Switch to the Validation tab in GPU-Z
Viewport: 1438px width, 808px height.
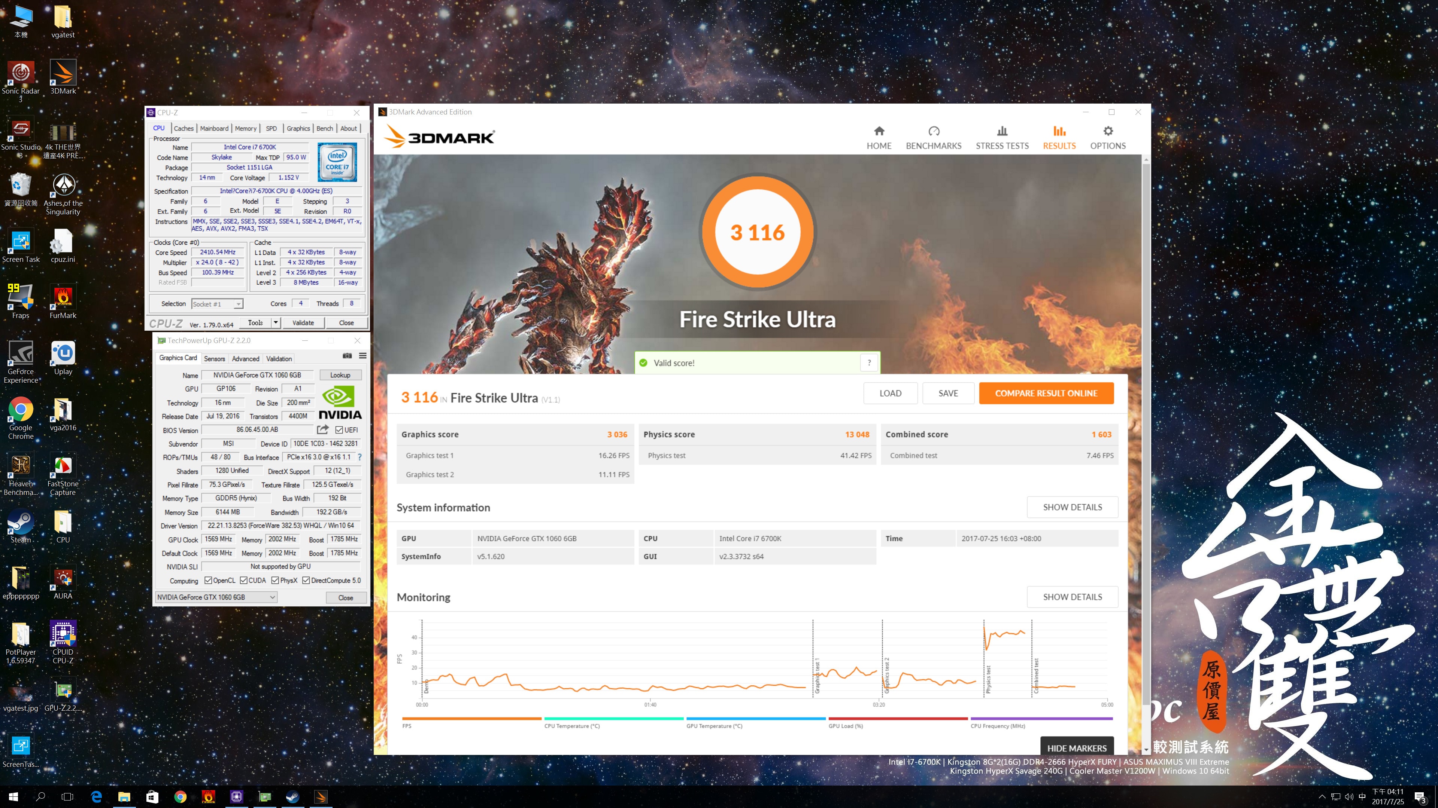[x=279, y=359]
